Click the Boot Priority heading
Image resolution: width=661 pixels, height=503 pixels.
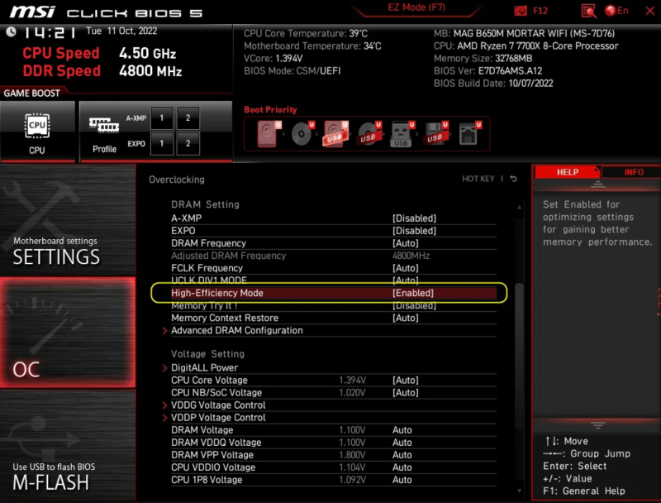(270, 110)
